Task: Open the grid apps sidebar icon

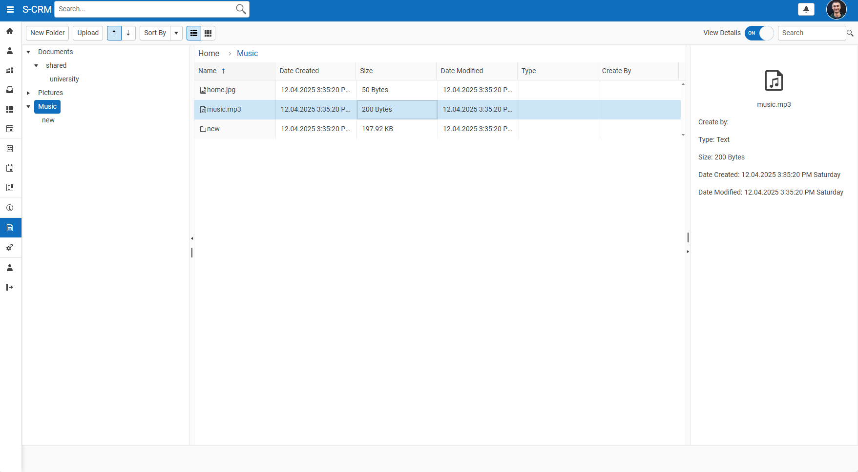Action: 10,109
